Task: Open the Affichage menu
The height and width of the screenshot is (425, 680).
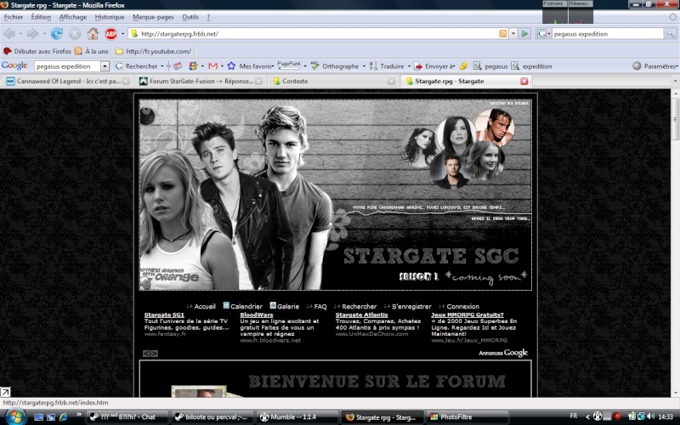Action: tap(73, 17)
